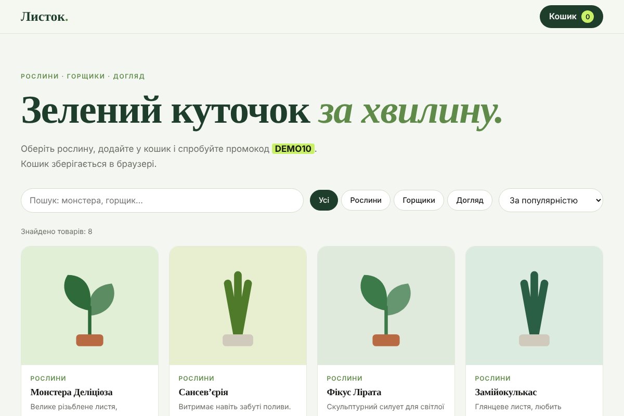Click the Рослини · Горщики · Догляд eyebrow text
Viewport: 624px width, 416px height.
click(83, 76)
